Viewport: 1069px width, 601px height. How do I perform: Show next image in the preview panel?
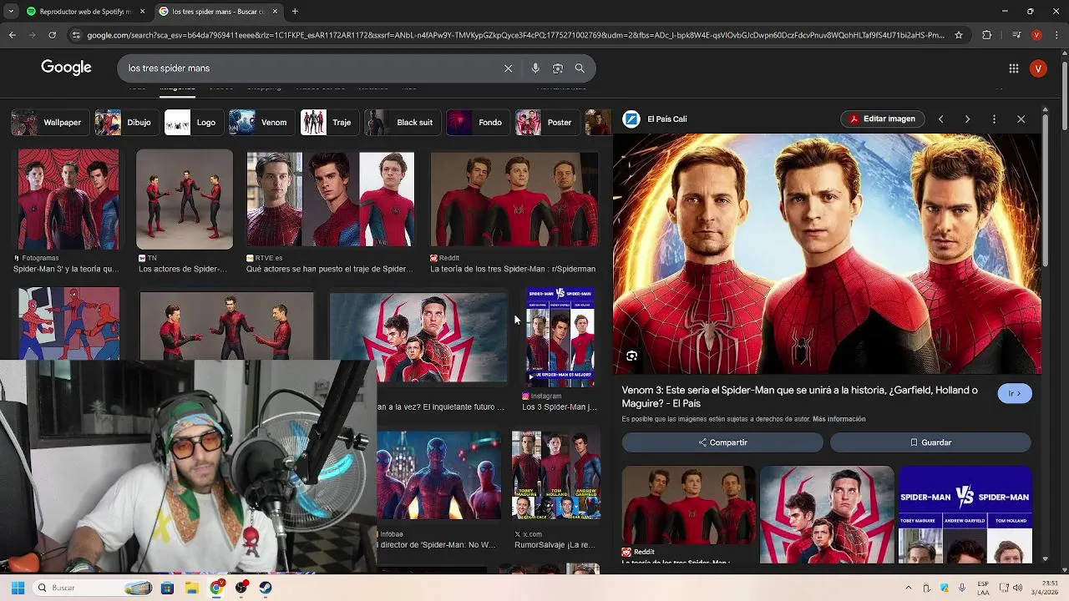(x=967, y=119)
